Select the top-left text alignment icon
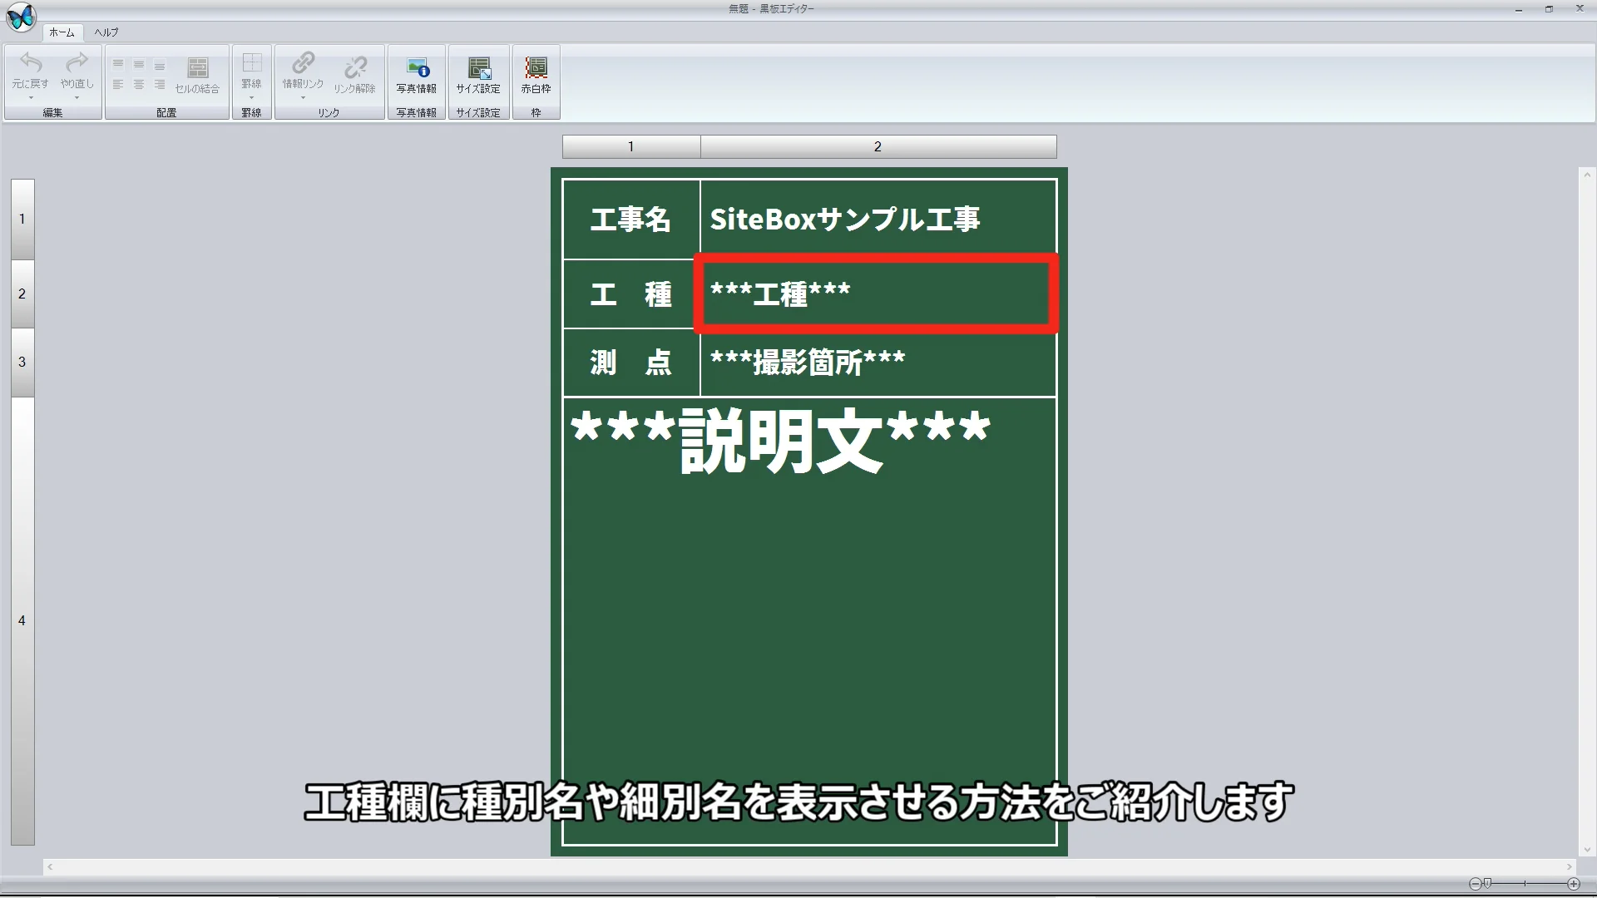 pyautogui.click(x=117, y=62)
